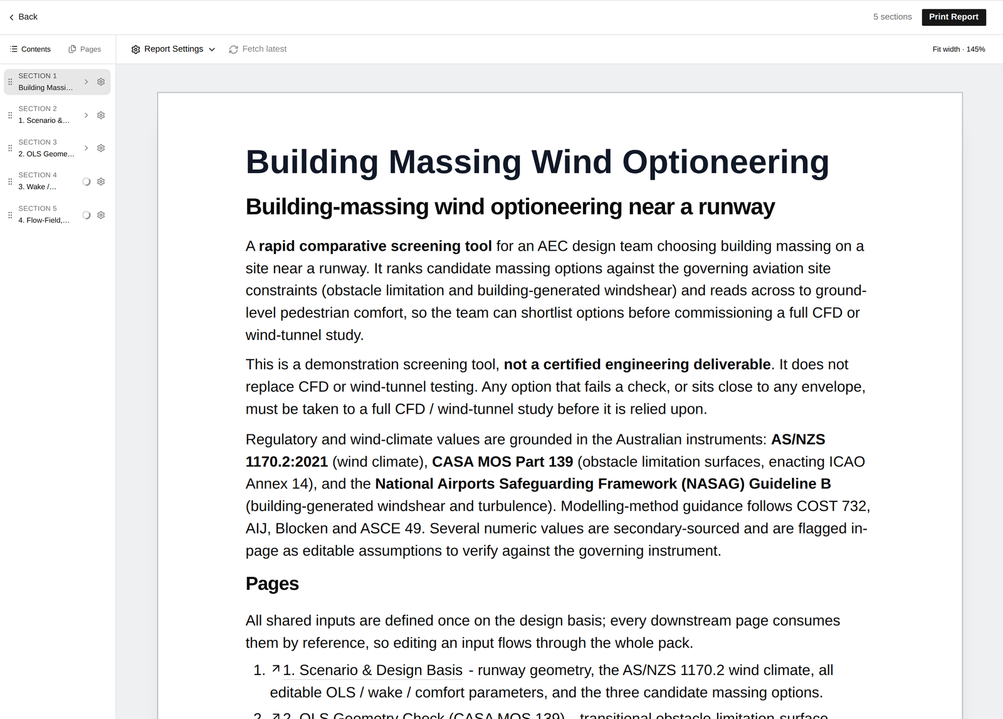Open settings gear for Section 1 Building Massing
Screen dimensions: 1003x719
[x=101, y=82]
